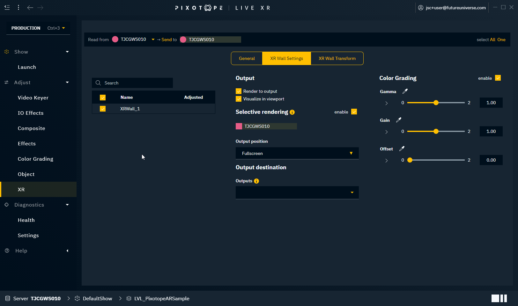Click DefaultShow breadcrumb
Viewport: 518px width, 306px height.
tap(97, 298)
